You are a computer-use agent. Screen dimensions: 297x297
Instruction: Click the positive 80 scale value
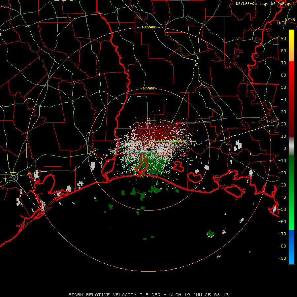pos(283,50)
